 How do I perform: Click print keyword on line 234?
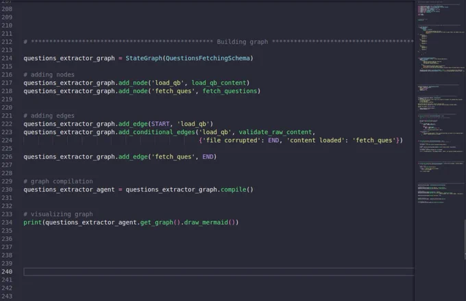33,222
